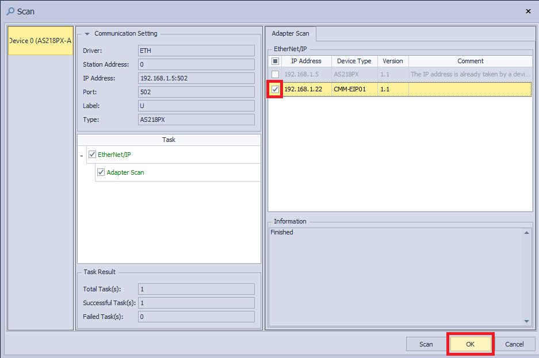539x358 pixels.
Task: Uncheck the 192.168.1.22 device checkbox
Action: tap(276, 89)
